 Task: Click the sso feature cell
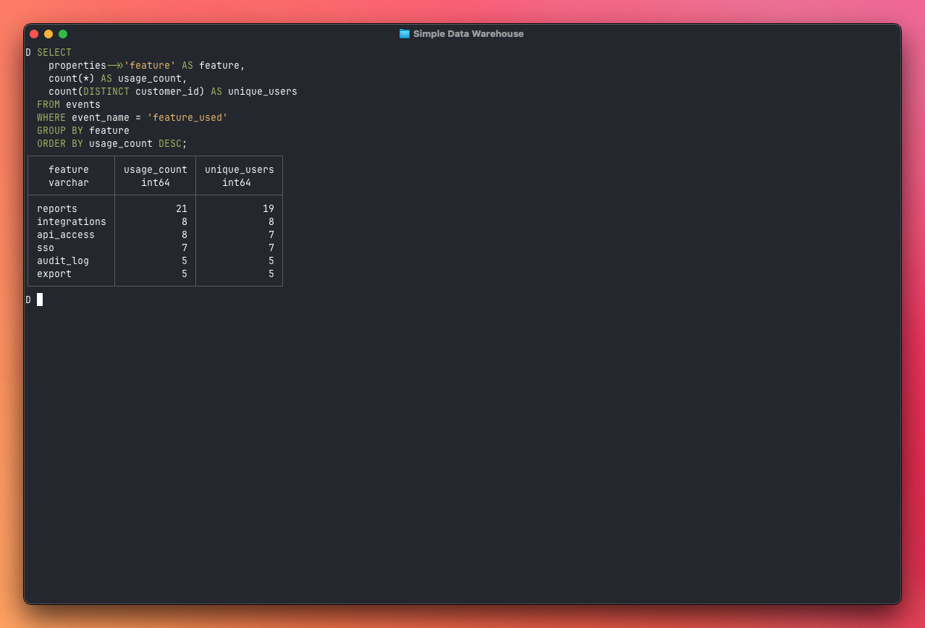coord(46,248)
